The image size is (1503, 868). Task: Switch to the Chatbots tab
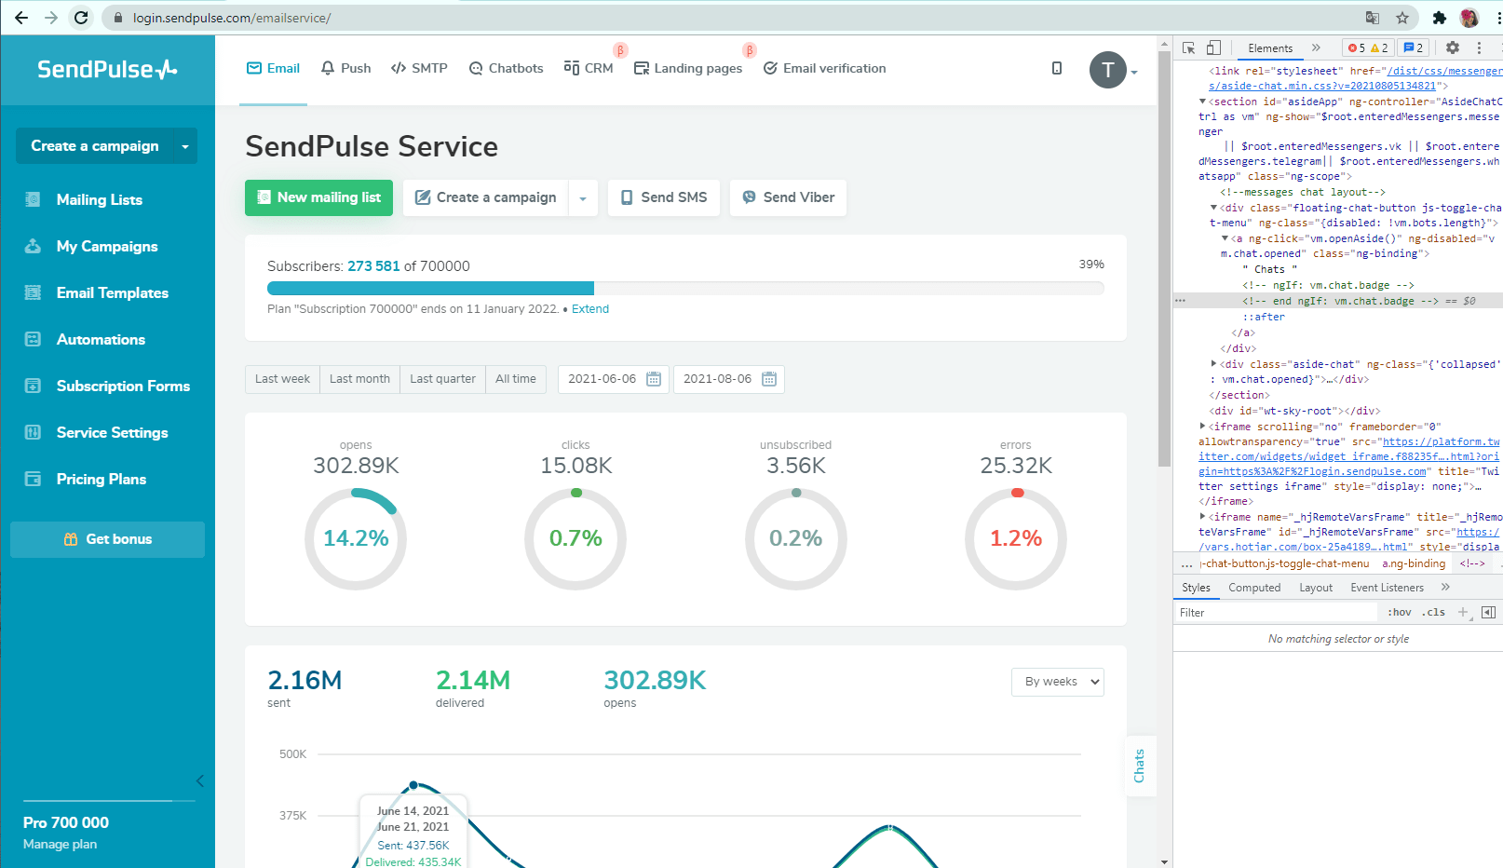(506, 68)
